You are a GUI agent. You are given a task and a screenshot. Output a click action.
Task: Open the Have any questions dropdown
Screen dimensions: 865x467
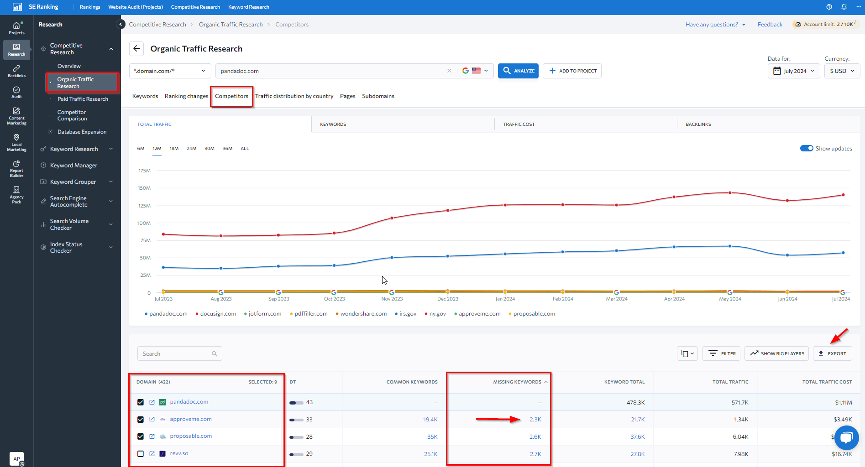(x=715, y=24)
